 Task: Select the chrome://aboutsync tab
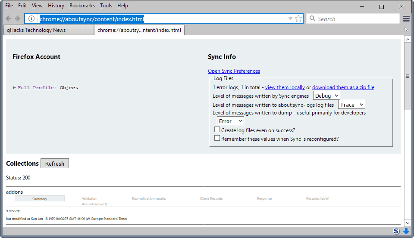pos(139,30)
